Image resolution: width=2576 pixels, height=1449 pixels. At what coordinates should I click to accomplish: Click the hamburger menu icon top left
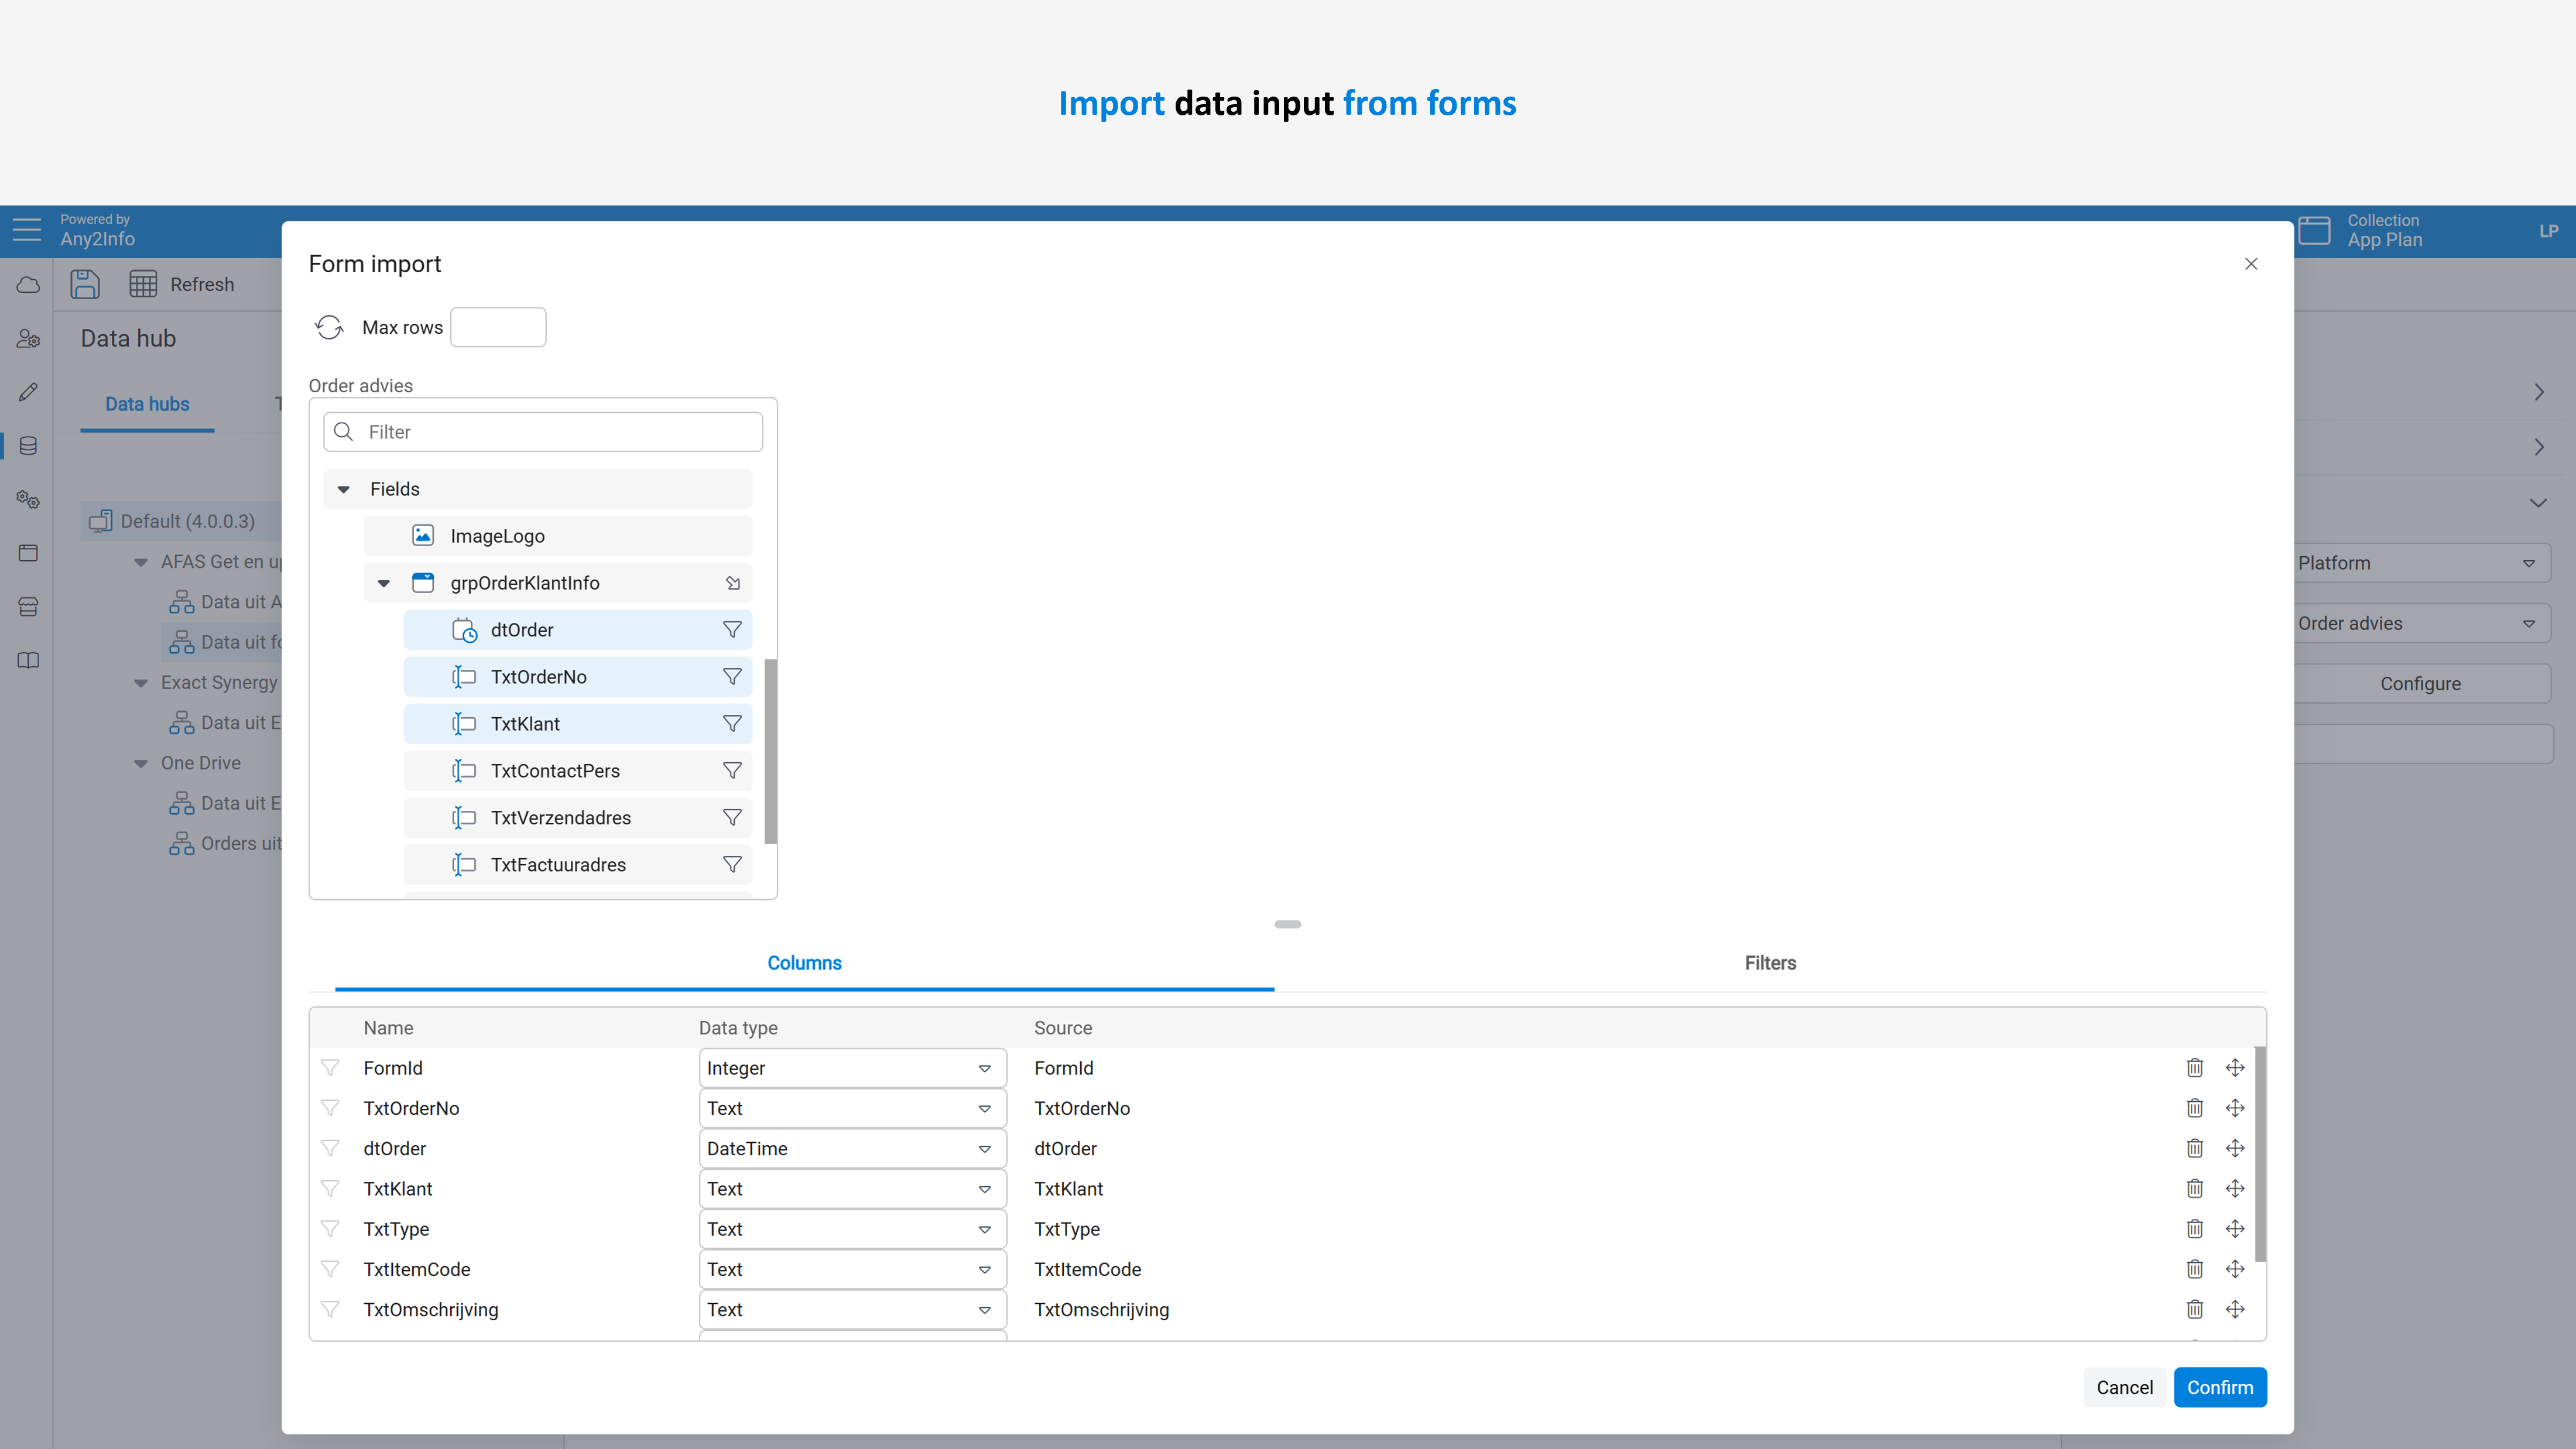[x=27, y=230]
